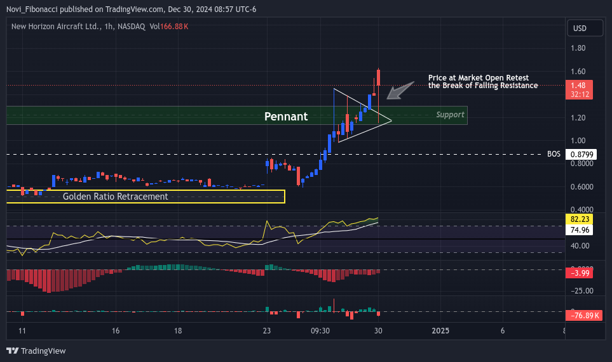Click the 1.80 price axis label
Screen dimensions: 612x362
pos(578,48)
